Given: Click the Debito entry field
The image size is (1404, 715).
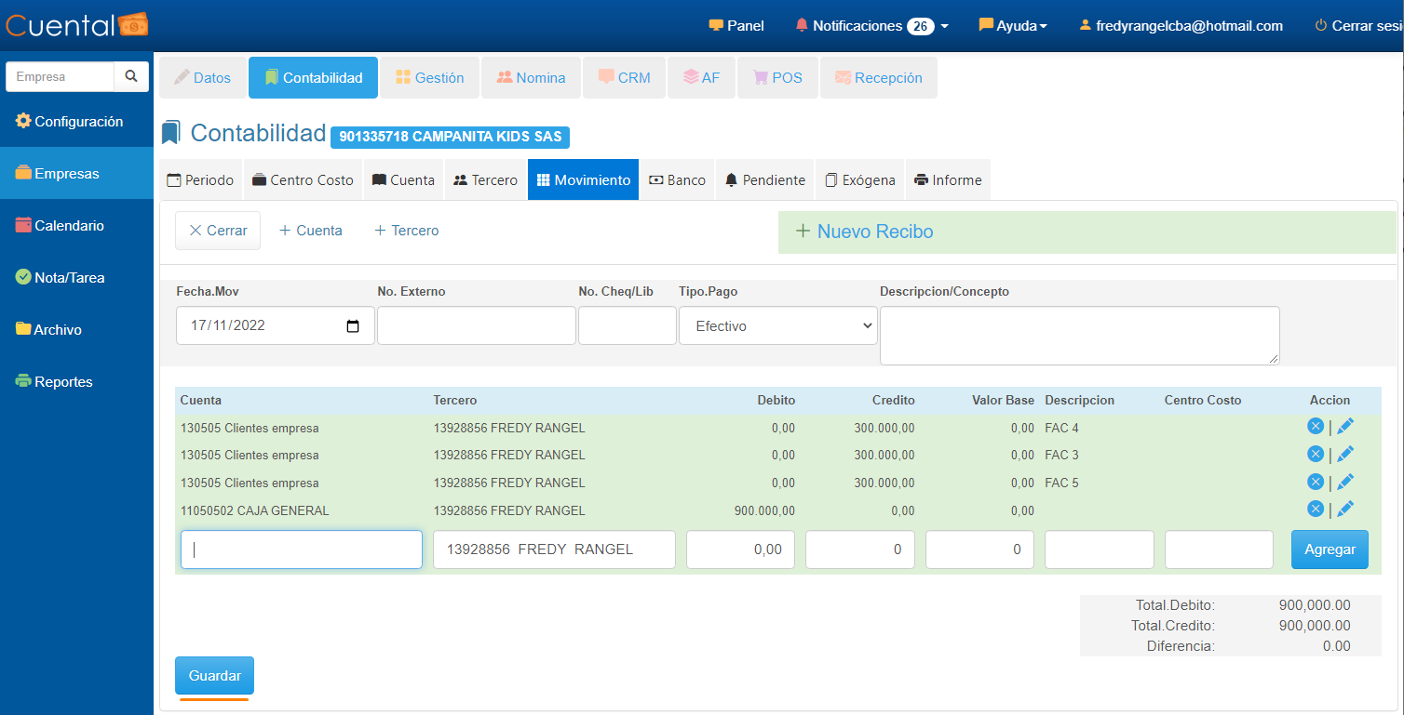Looking at the screenshot, I should [740, 549].
